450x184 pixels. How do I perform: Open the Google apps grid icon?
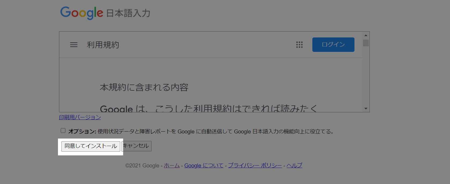pos(299,45)
